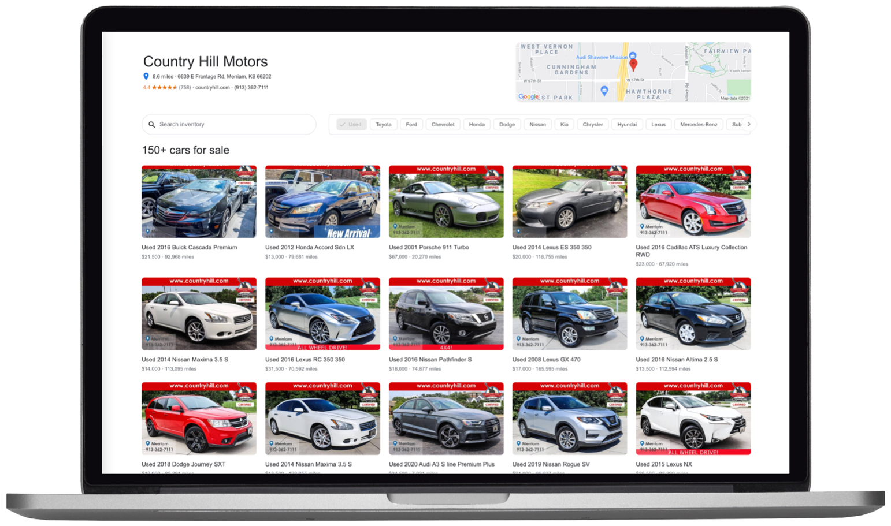Click the red map marker pin
891x526 pixels.
[x=633, y=65]
